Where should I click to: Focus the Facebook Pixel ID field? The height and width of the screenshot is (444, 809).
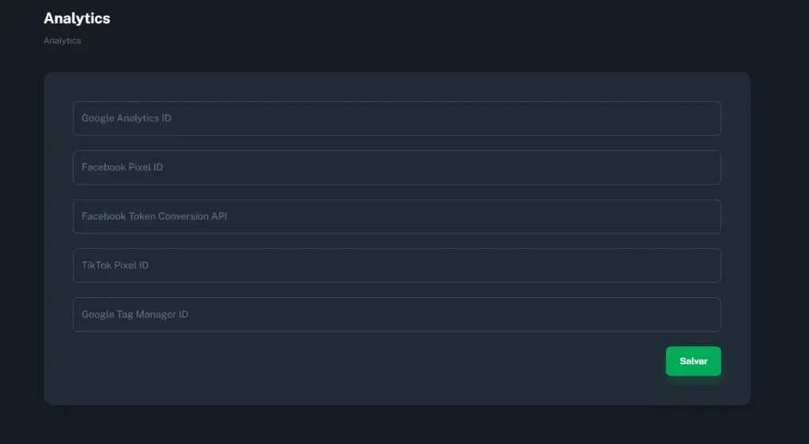tap(397, 167)
